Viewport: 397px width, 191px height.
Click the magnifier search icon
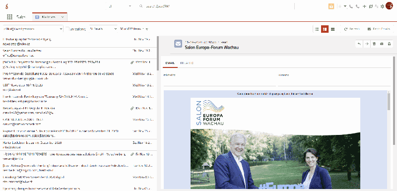141,6
